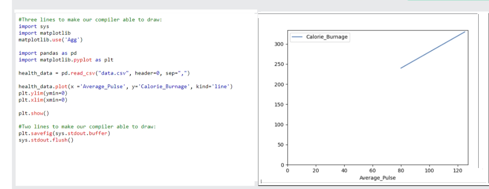
Task: Click the plt.ylim(ymin=0) line
Action: [43, 93]
